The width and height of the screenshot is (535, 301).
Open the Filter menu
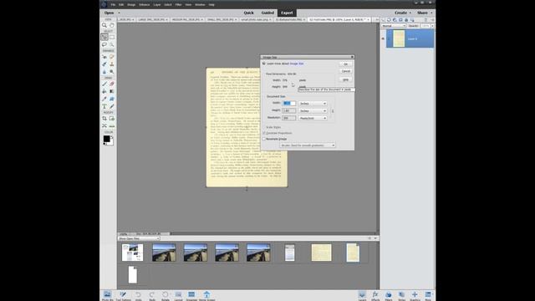(178, 5)
